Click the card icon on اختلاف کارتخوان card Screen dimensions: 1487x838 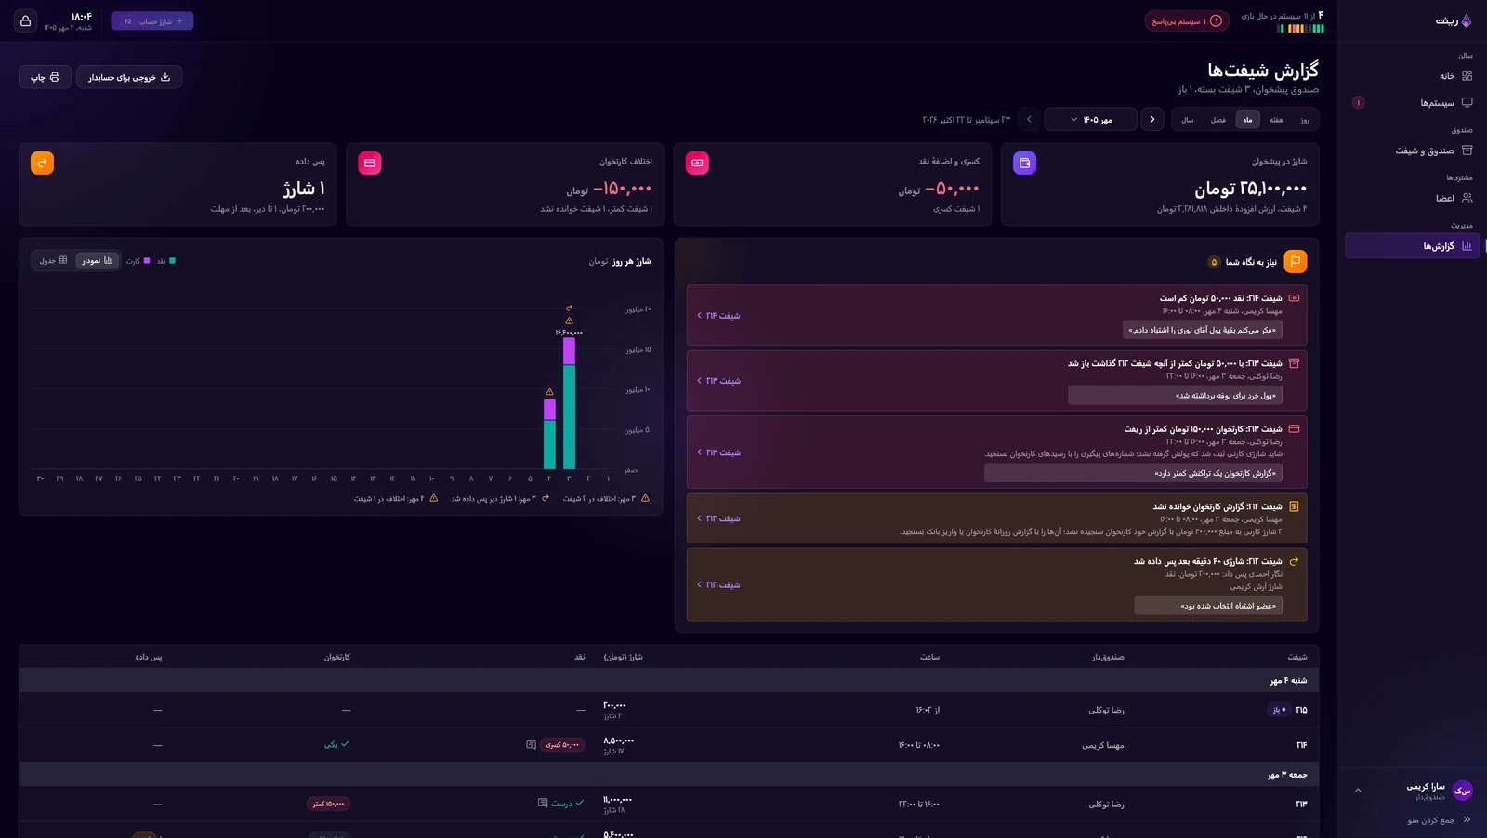[x=370, y=163]
